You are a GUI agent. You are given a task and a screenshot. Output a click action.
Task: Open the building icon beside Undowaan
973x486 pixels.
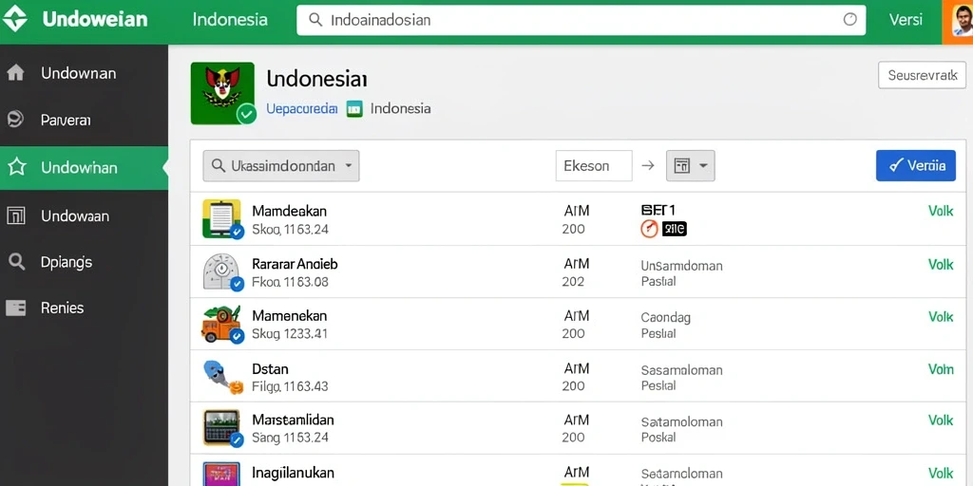coord(15,215)
